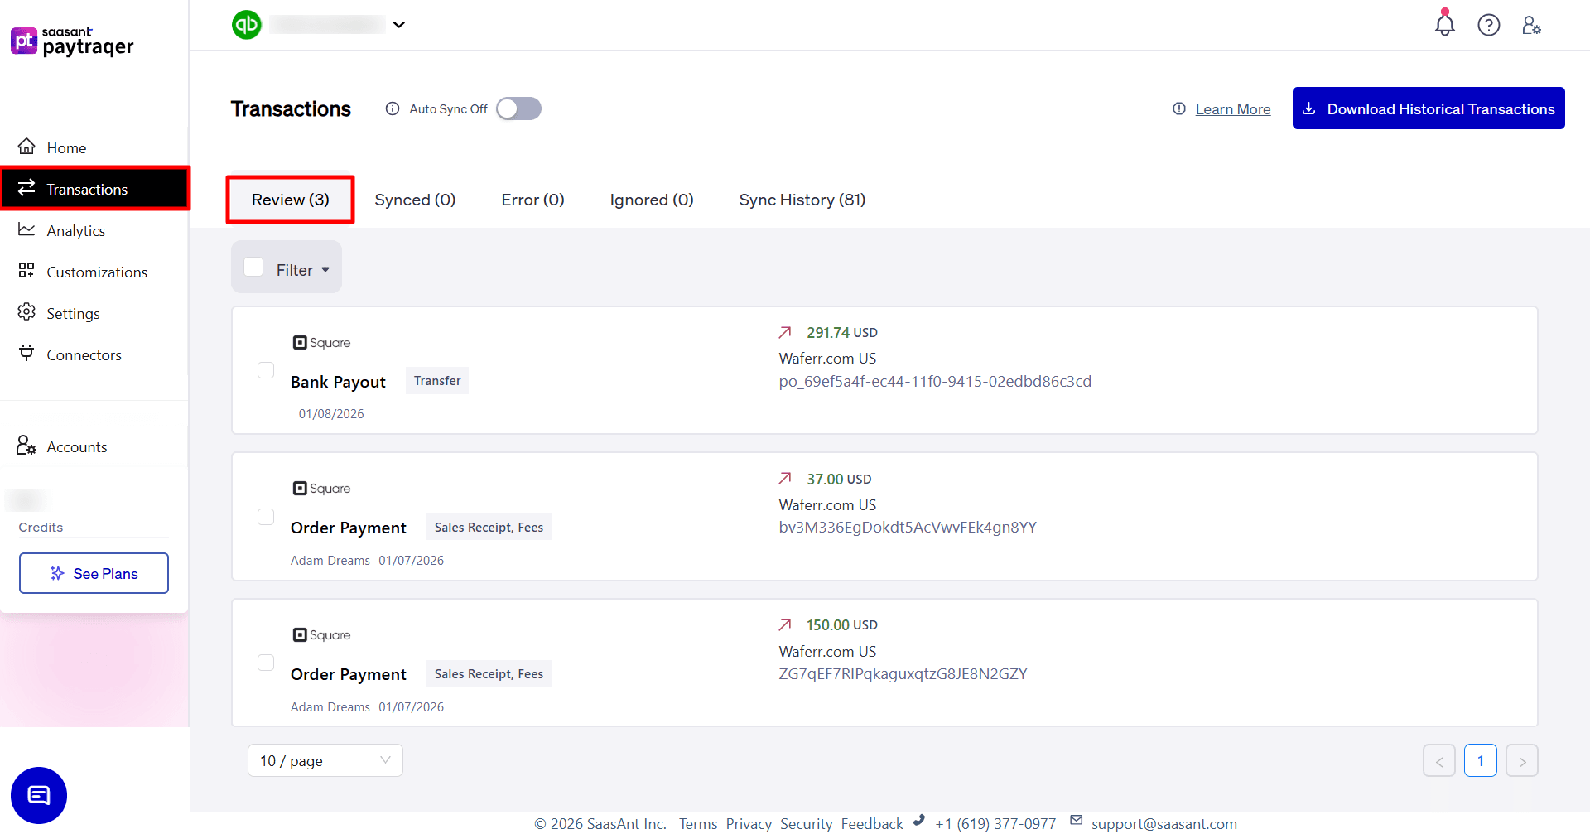Open the 10 / page size dropdown
The width and height of the screenshot is (1590, 834).
tap(325, 760)
